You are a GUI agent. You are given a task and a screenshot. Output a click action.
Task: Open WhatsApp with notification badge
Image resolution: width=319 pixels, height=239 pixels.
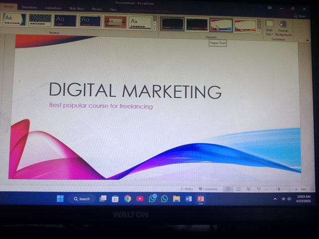152,198
